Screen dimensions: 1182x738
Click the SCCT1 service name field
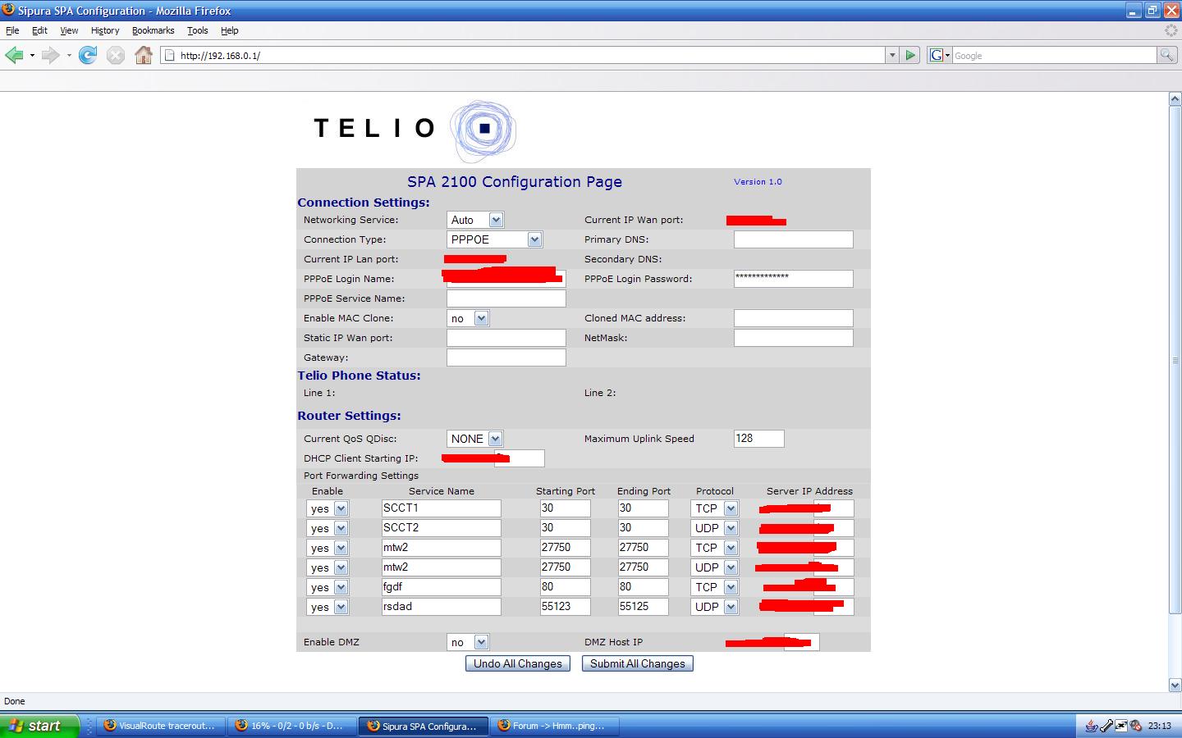[441, 508]
